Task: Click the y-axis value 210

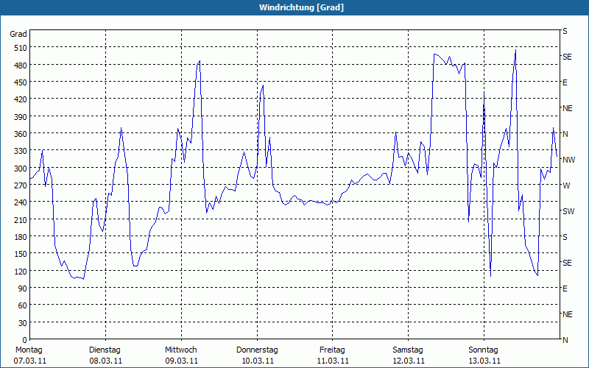Action: pos(21,219)
